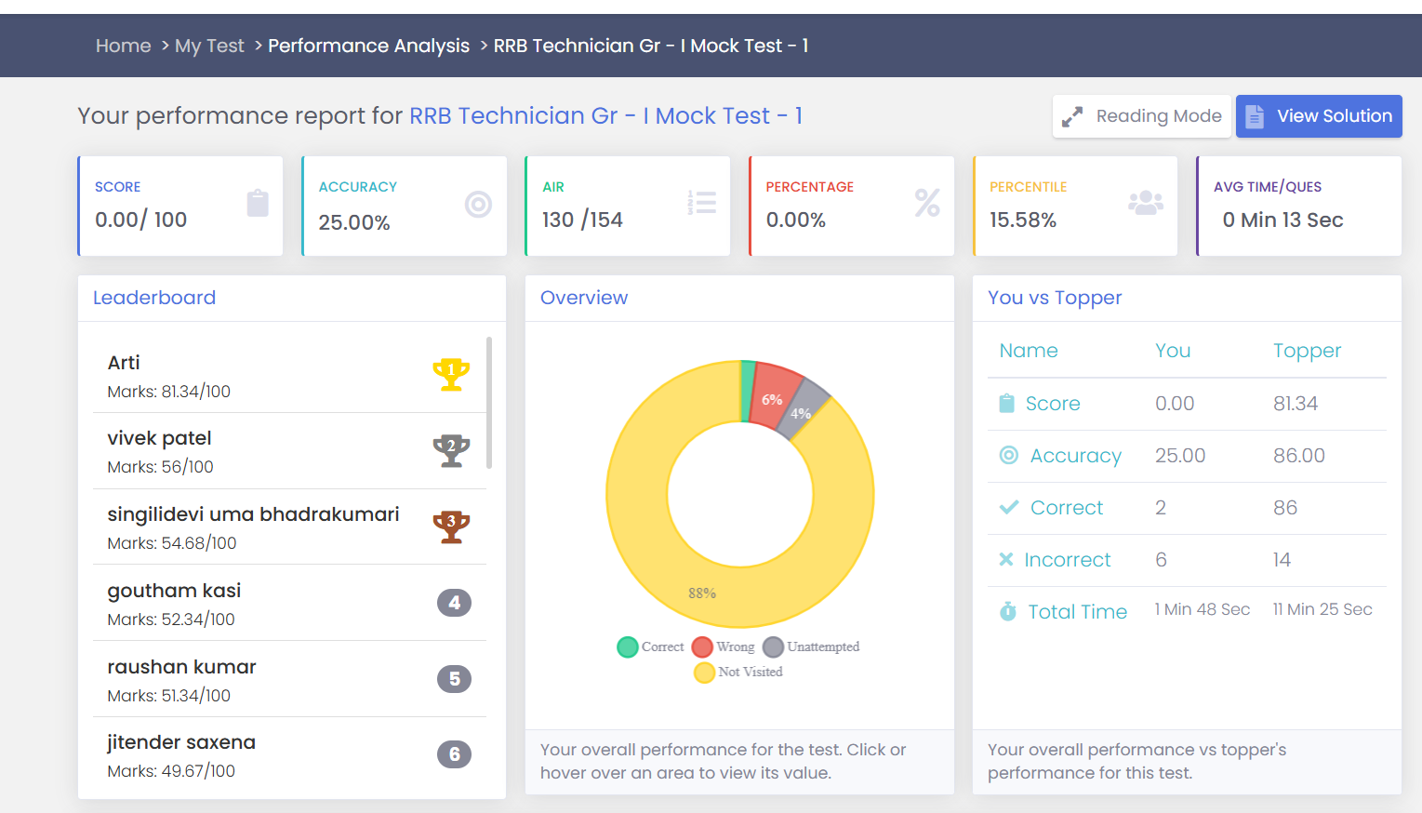Toggle the Not Visited legend item
1422x813 pixels.
click(738, 672)
